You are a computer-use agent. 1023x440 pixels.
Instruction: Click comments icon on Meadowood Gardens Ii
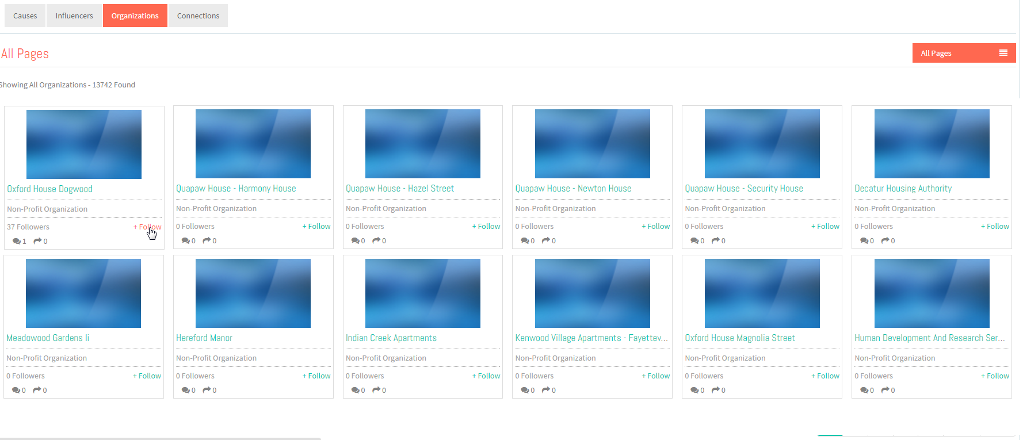coord(16,390)
